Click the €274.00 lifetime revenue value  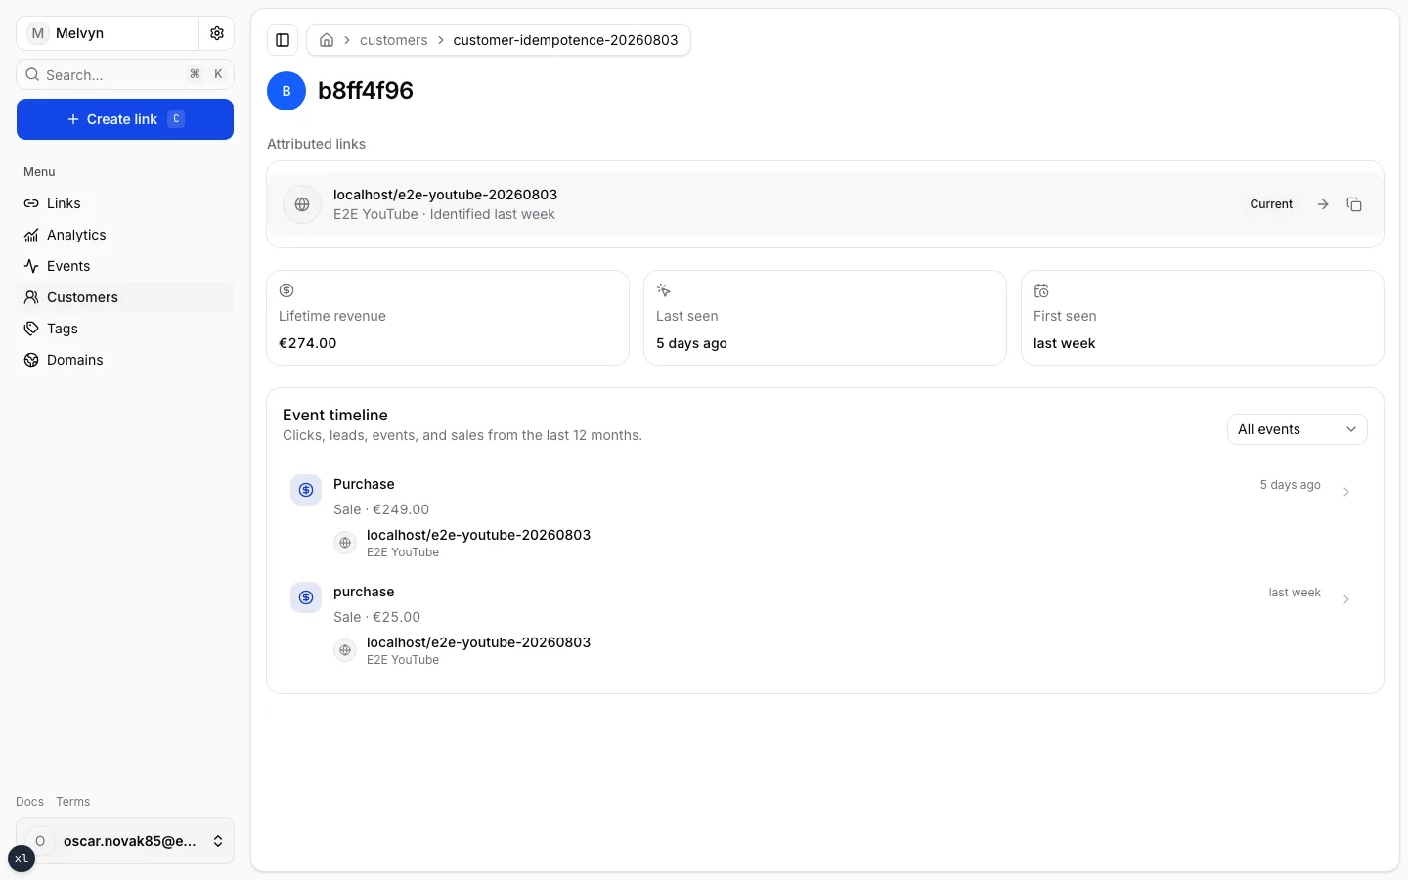click(307, 343)
